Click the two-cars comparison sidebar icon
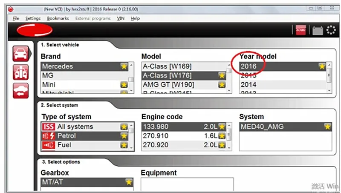The image size is (341, 193). (20, 72)
